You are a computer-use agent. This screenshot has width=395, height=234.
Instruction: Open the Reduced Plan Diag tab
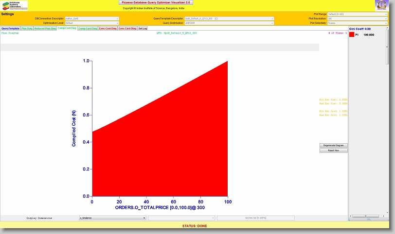[45, 29]
